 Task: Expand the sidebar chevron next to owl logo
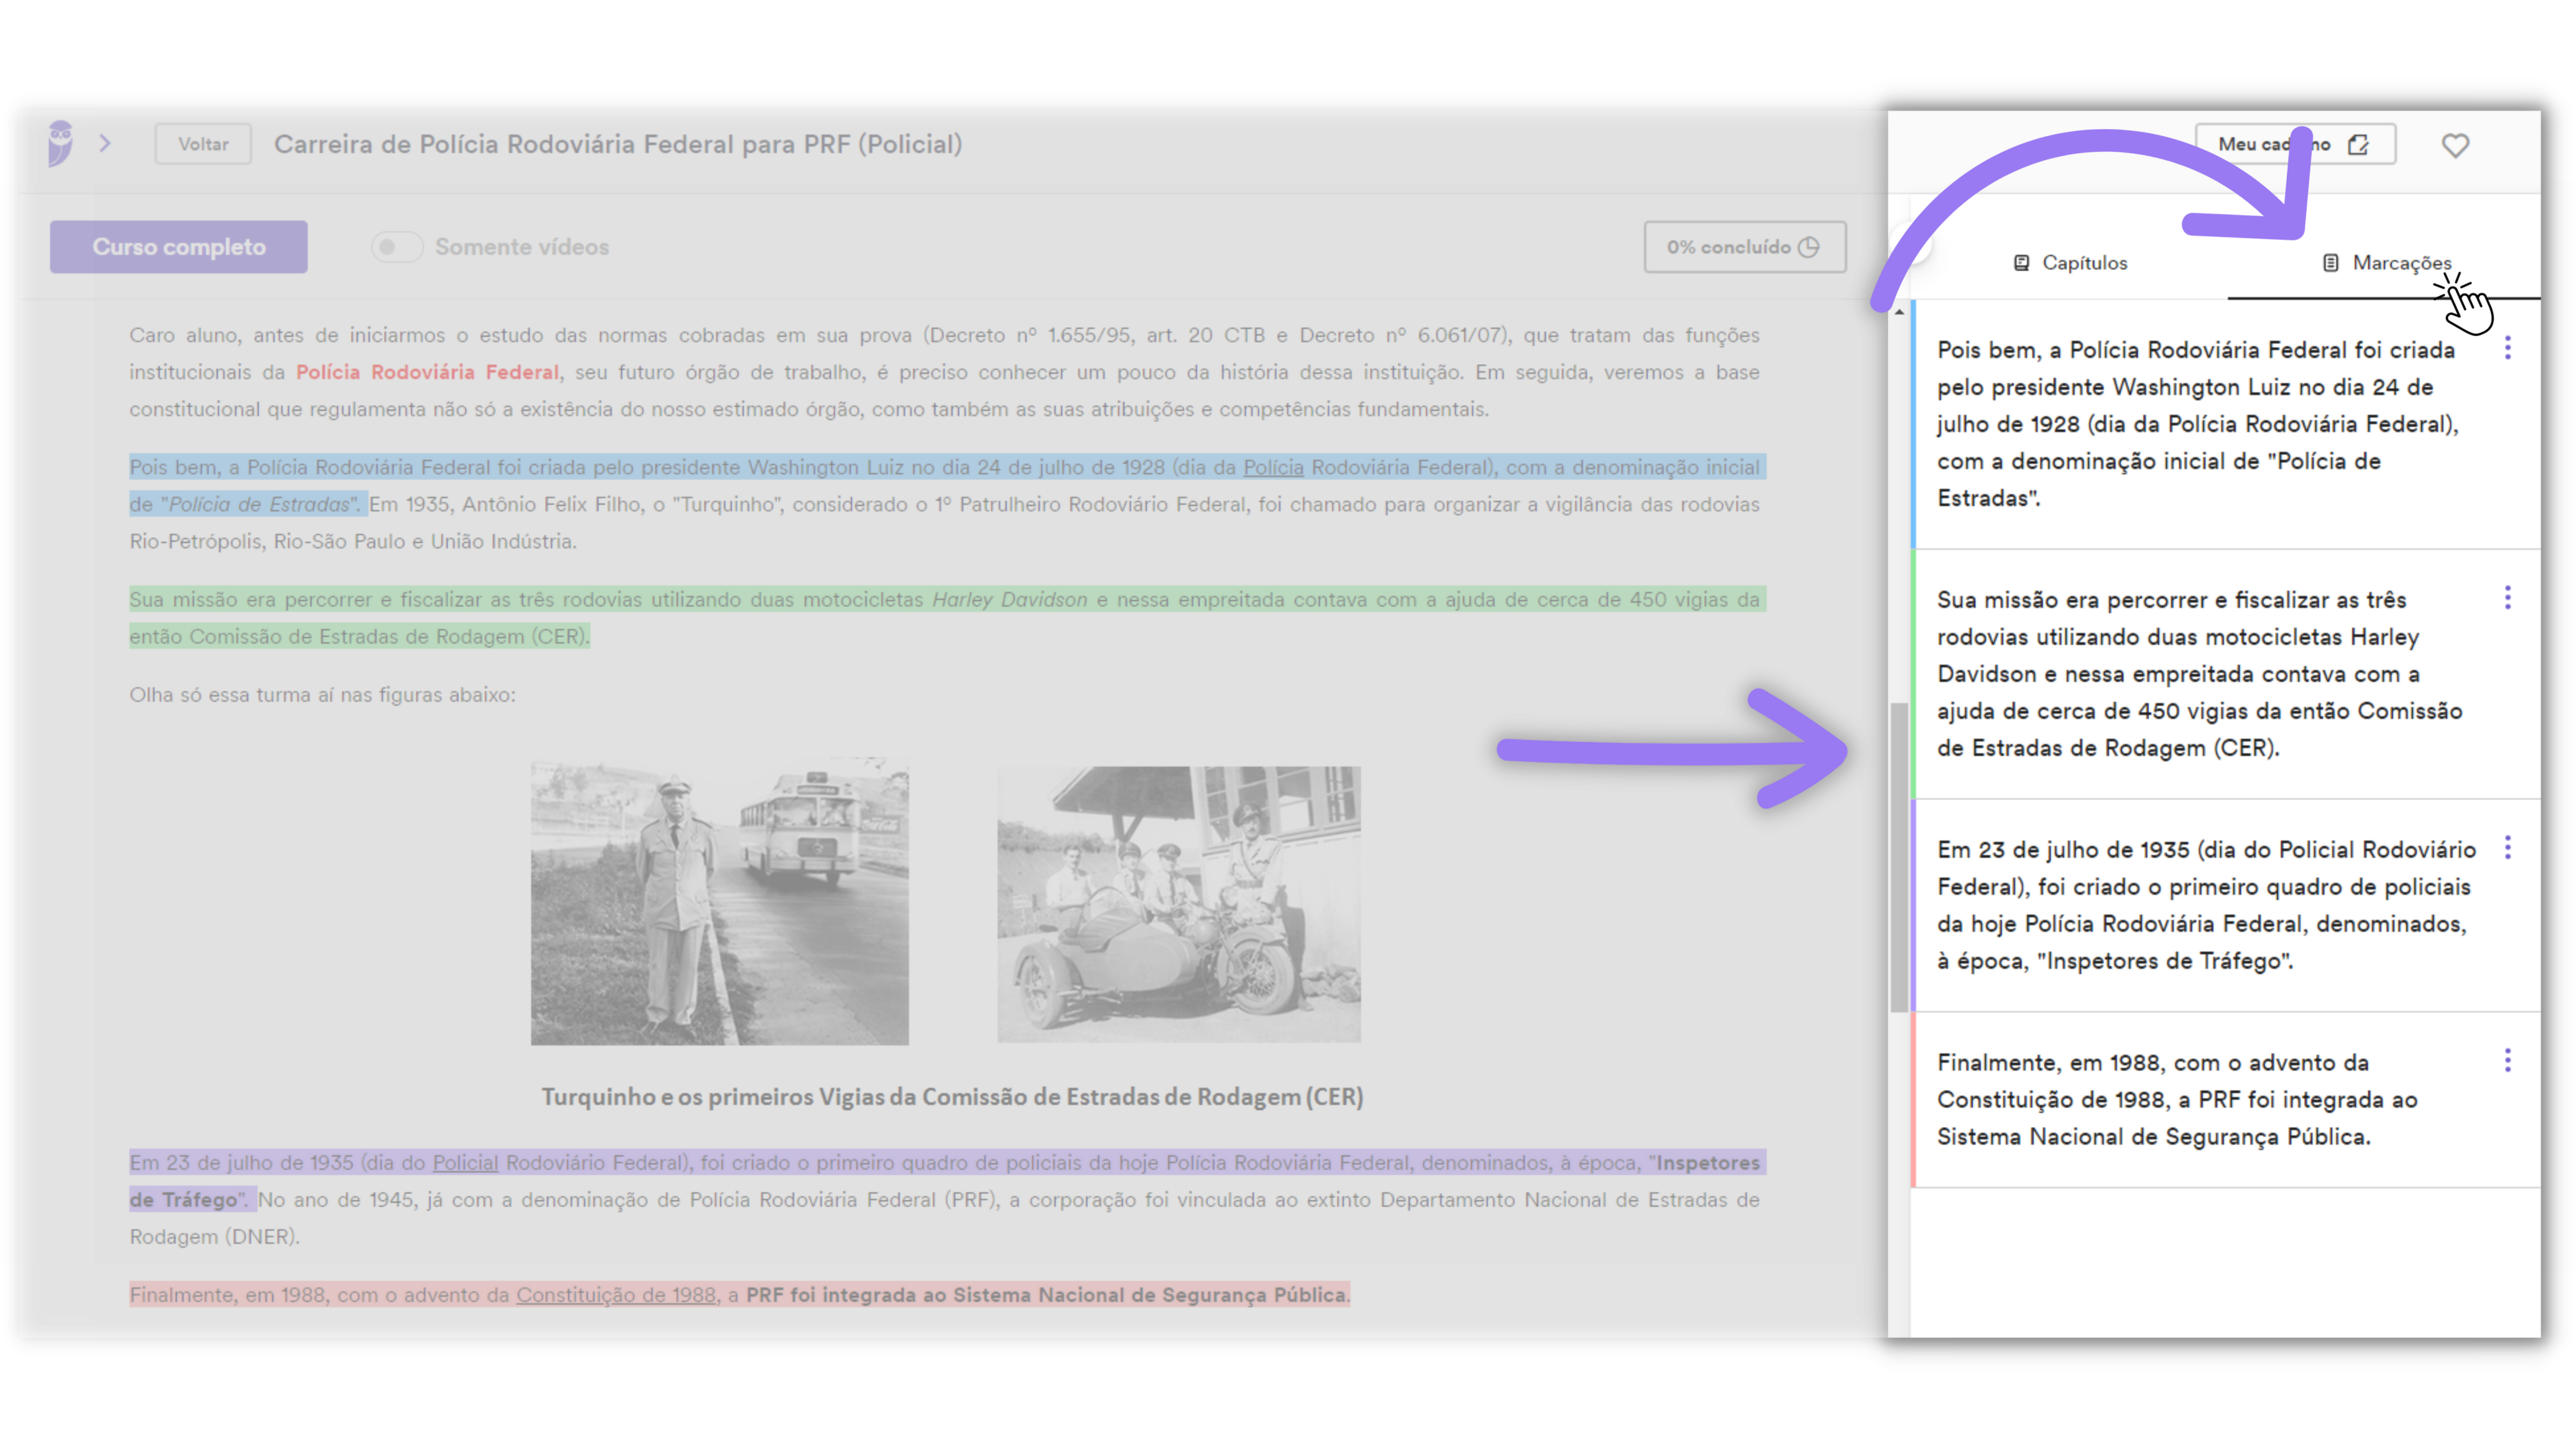coord(105,144)
